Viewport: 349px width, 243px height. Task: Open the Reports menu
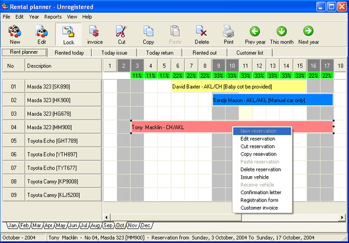pyautogui.click(x=53, y=17)
